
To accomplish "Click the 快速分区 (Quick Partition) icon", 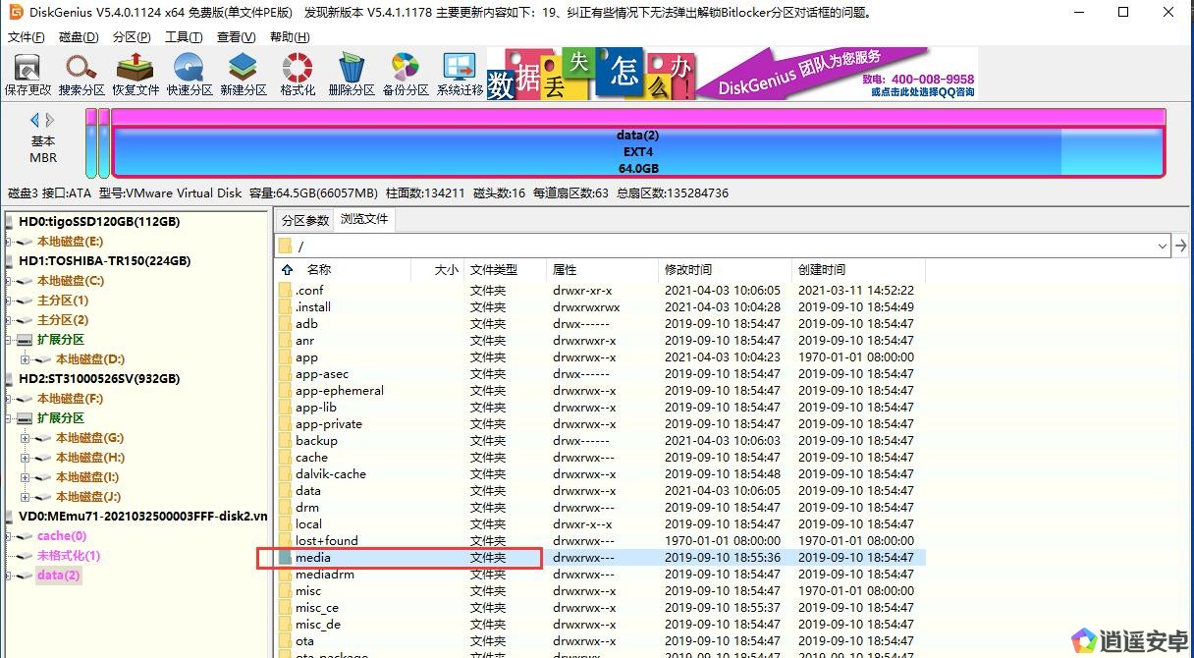I will pyautogui.click(x=189, y=75).
